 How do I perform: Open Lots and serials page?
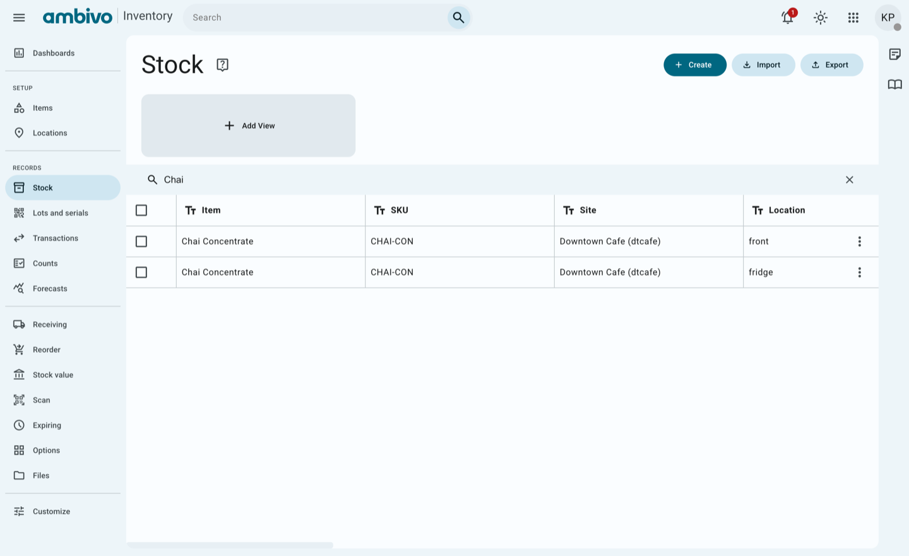pos(62,213)
